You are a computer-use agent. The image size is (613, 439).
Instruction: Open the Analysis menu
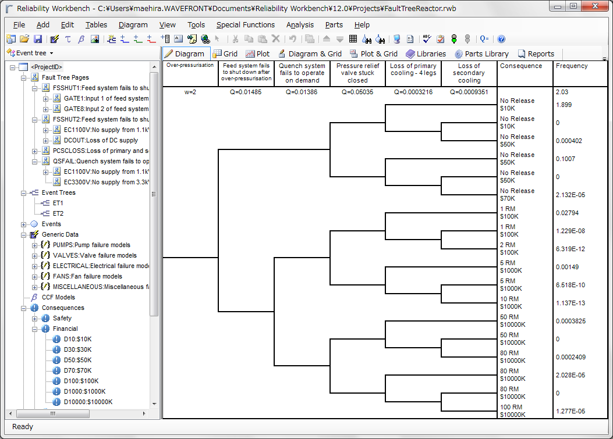[300, 24]
